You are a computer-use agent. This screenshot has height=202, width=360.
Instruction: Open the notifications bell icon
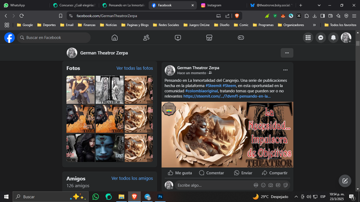pos(334,38)
